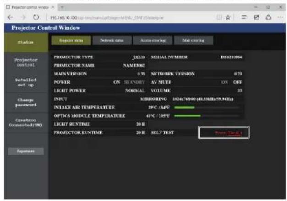Click the NETWORK VERSION label
This screenshot has height=201, width=287.
(x=173, y=74)
